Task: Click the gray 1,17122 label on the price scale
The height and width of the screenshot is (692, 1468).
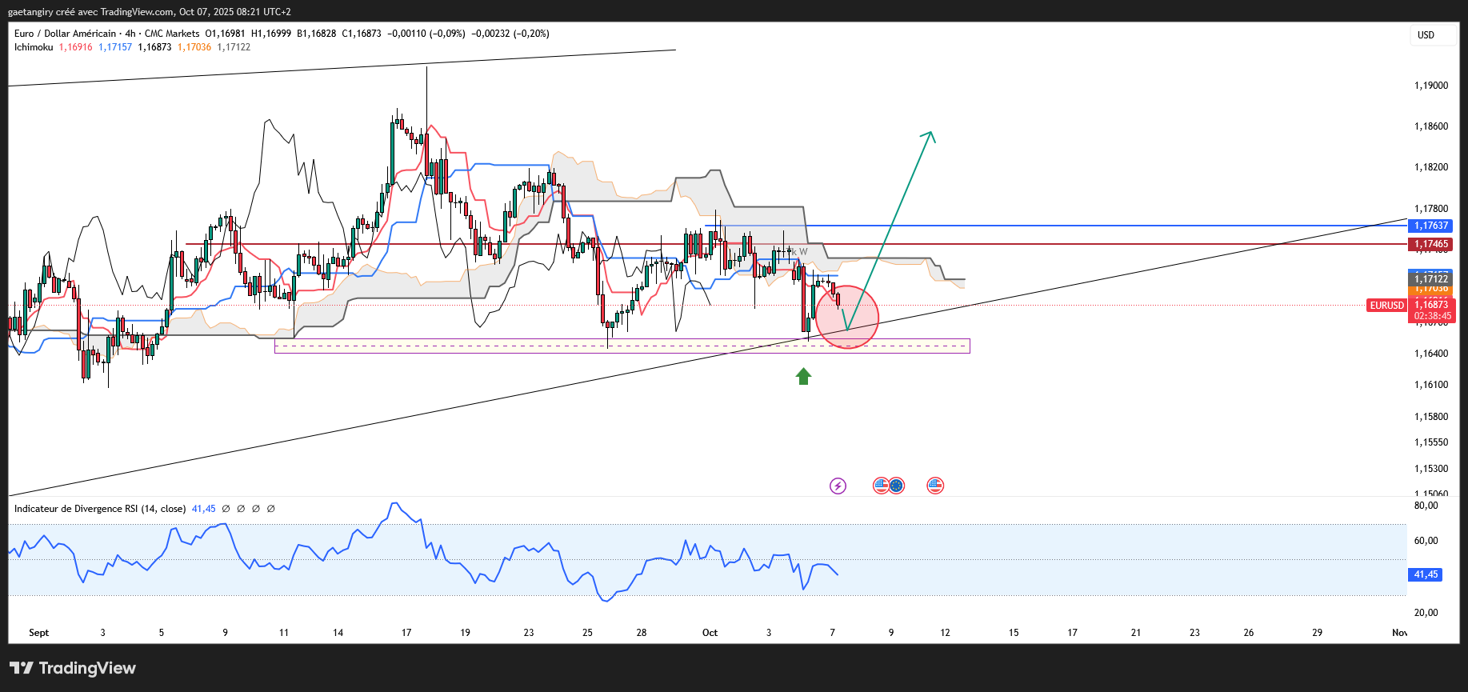Action: pyautogui.click(x=1431, y=278)
